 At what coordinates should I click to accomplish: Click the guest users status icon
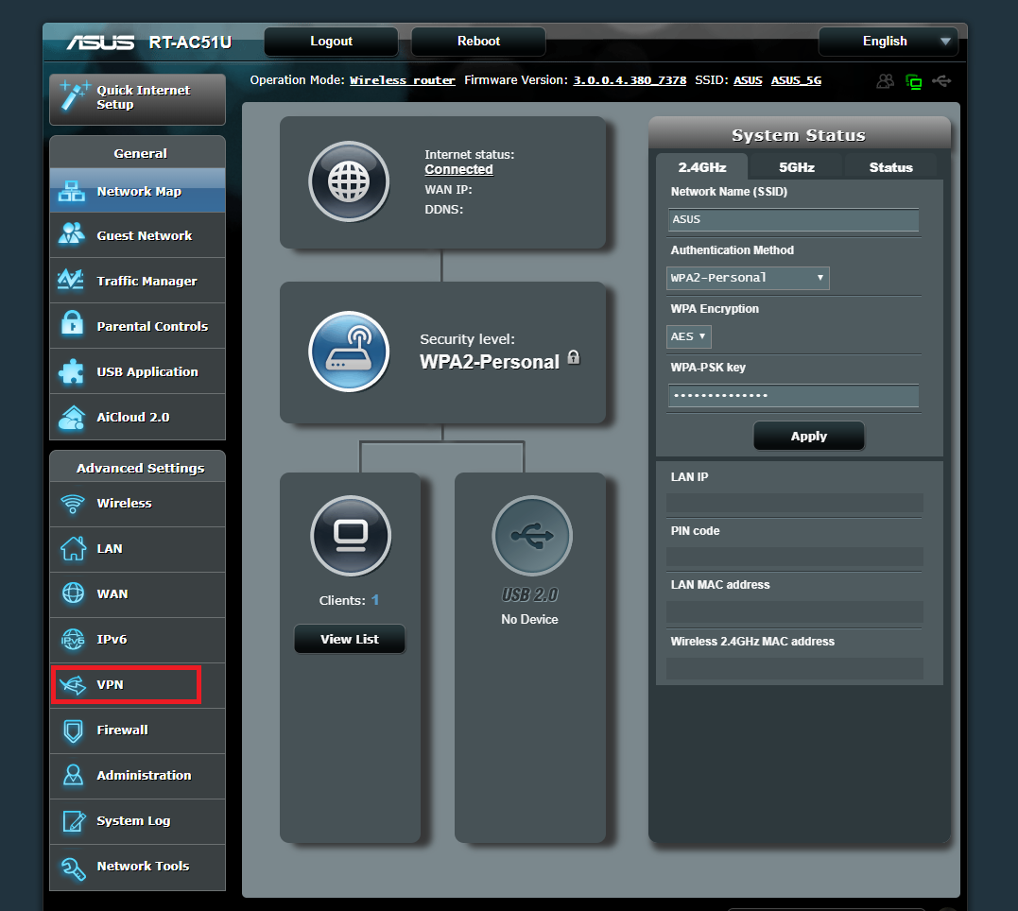[885, 81]
